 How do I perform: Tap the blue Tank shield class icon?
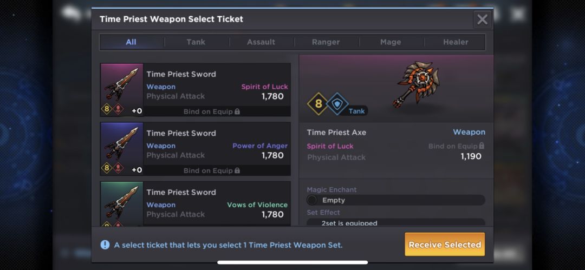(x=337, y=104)
